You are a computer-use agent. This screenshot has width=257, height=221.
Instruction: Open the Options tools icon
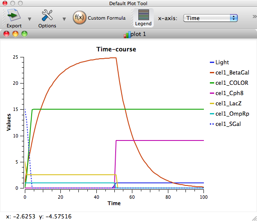pos(47,16)
